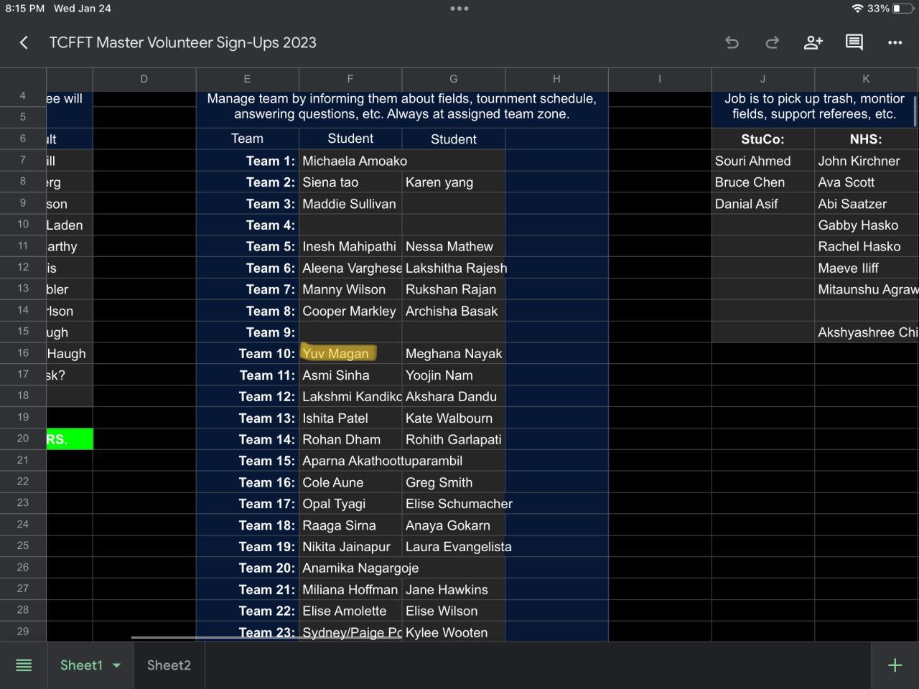Open the more options menu
The image size is (919, 689).
[x=895, y=43]
